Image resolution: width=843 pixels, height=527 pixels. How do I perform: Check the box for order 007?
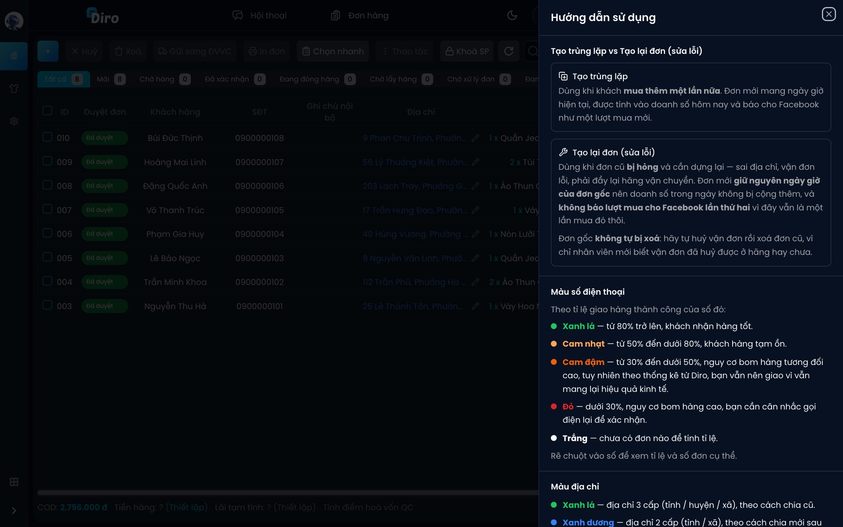(48, 209)
